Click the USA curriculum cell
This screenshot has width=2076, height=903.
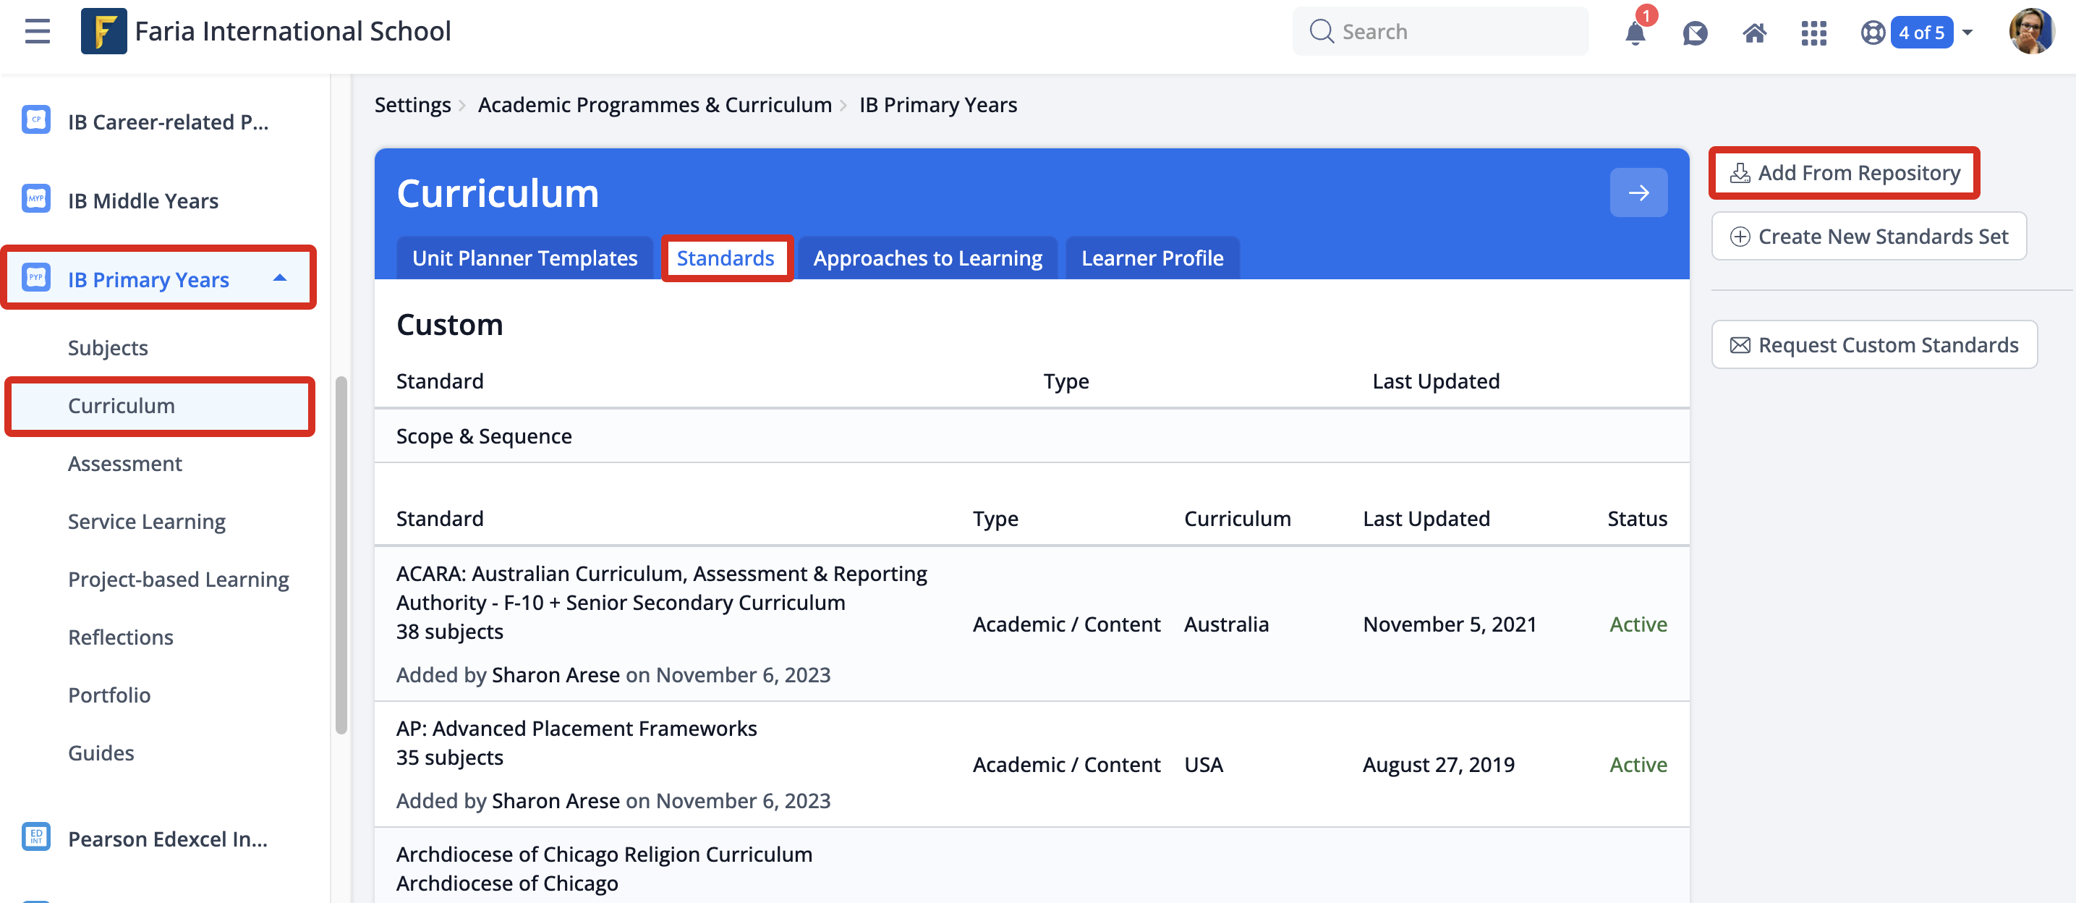(1203, 764)
